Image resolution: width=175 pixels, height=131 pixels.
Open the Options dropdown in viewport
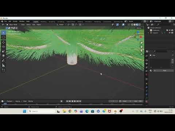click(139, 28)
